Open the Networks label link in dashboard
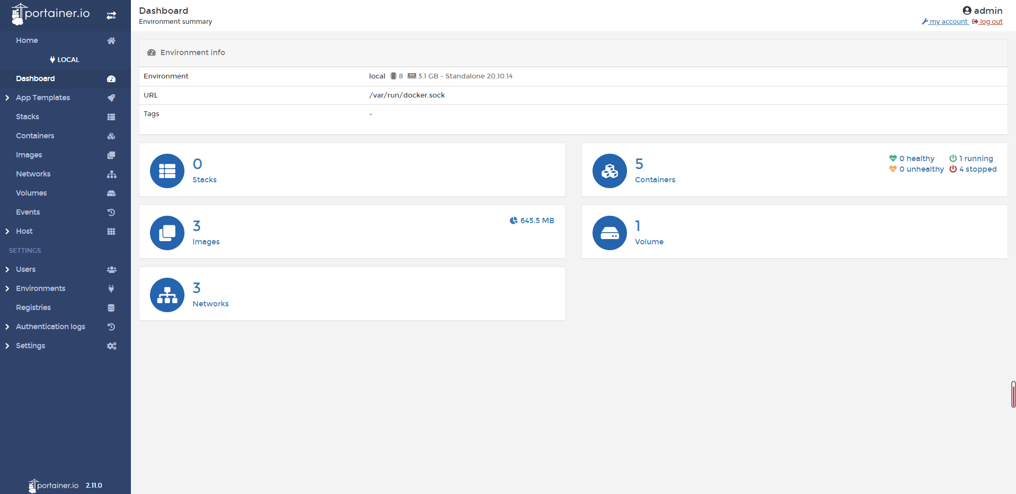The height and width of the screenshot is (494, 1016). coord(210,304)
